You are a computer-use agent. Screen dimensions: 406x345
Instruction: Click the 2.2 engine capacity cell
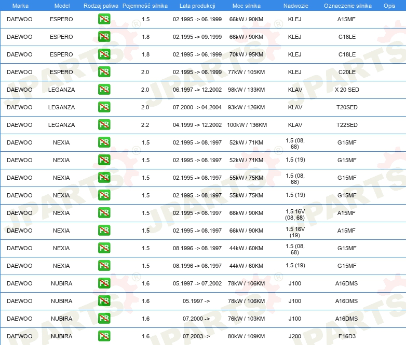(x=145, y=125)
